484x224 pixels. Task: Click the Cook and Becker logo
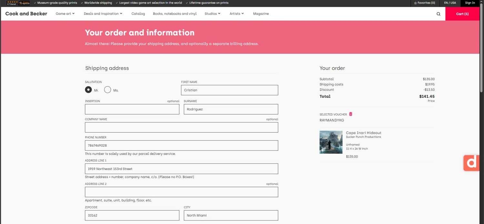(26, 14)
